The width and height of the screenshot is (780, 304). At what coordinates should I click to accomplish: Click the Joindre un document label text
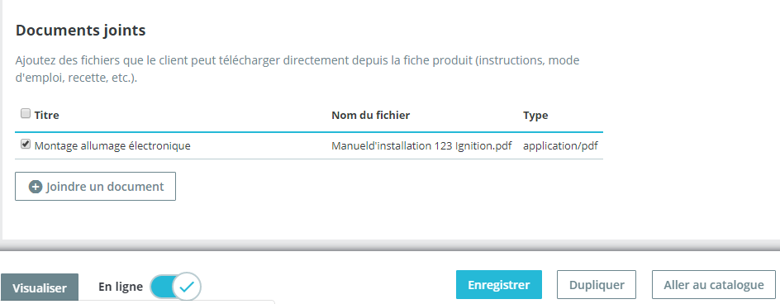(105, 187)
